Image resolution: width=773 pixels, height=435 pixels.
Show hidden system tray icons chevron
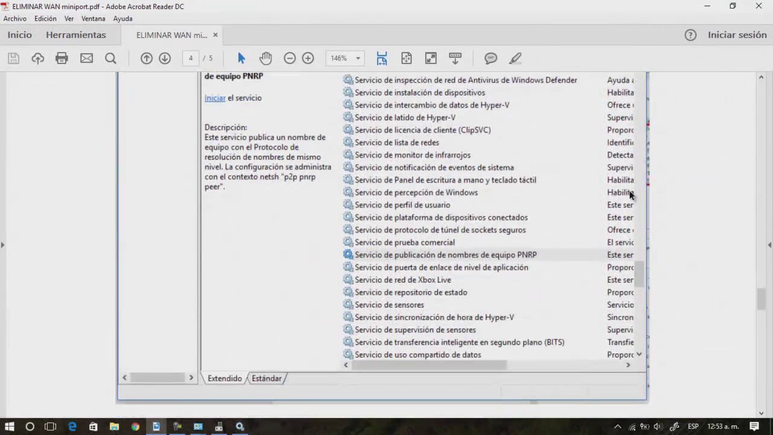617,427
